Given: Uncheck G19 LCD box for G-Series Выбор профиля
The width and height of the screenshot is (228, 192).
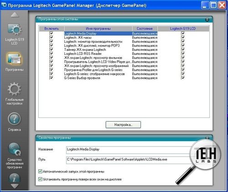Looking at the screenshot, I should click(183, 78).
